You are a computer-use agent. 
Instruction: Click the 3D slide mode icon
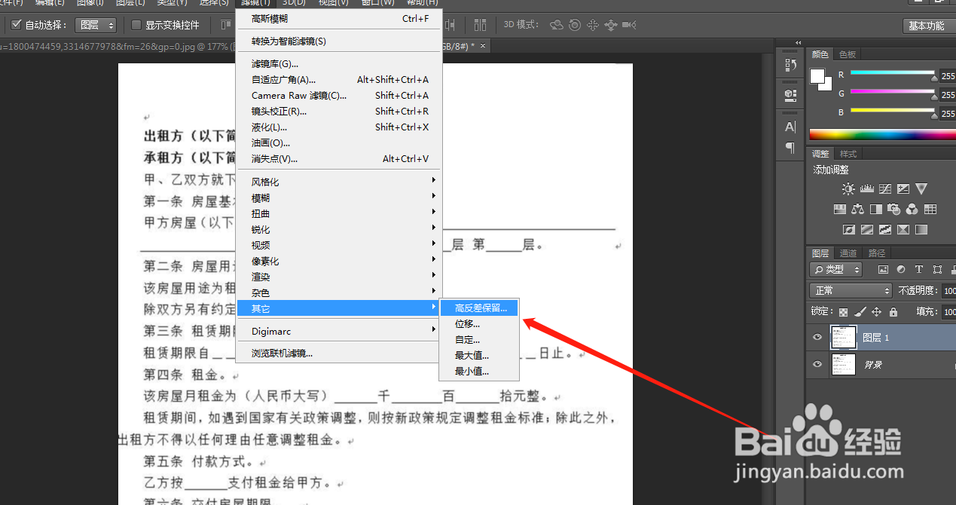click(x=611, y=25)
